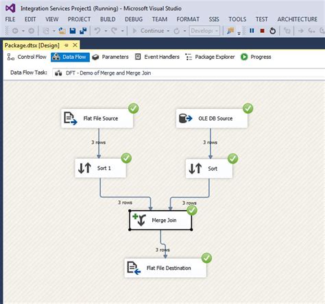
Task: Open the PROJECT menu
Action: [x=79, y=19]
